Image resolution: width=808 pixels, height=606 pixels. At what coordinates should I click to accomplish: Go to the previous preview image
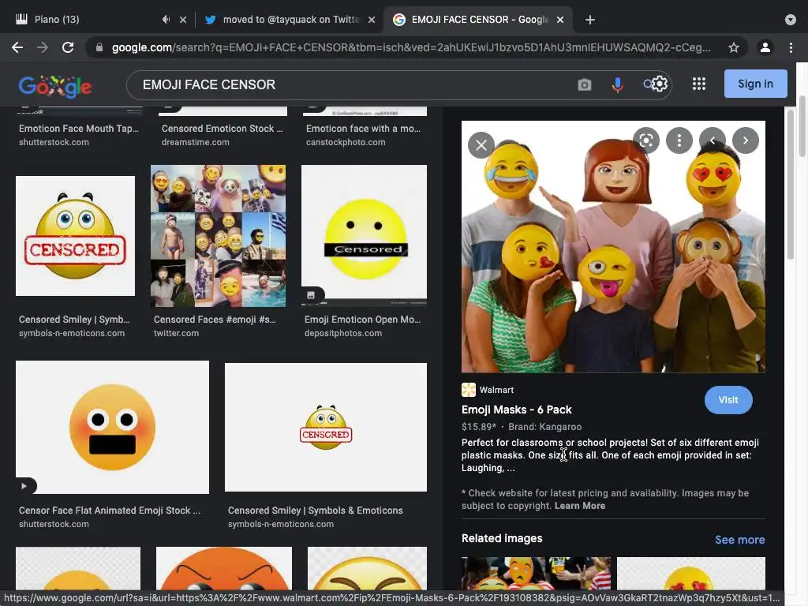coord(713,140)
